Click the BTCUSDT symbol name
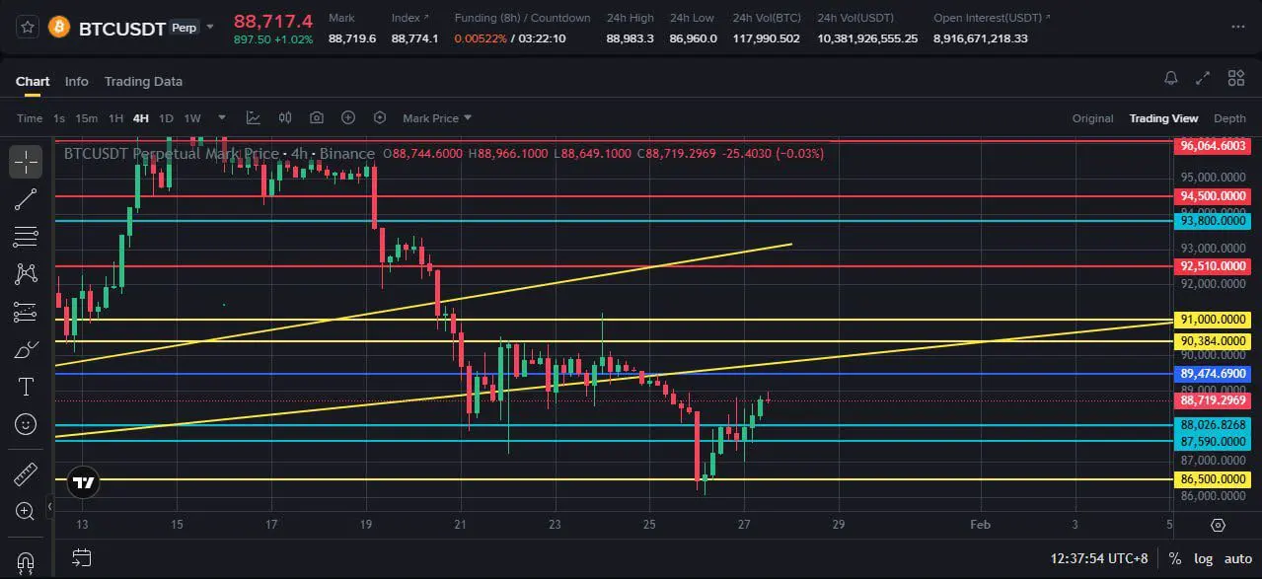 121,28
